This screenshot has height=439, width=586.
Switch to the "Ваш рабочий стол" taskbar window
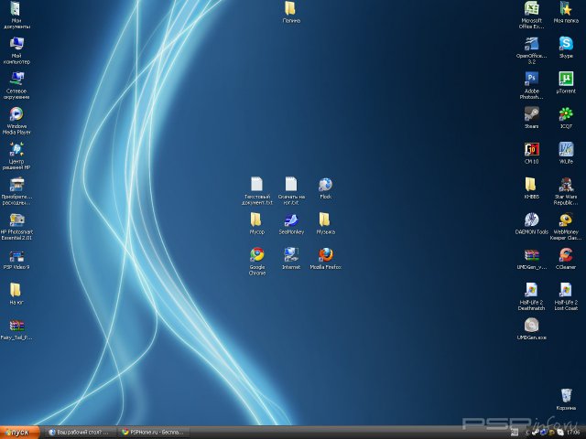(x=81, y=432)
